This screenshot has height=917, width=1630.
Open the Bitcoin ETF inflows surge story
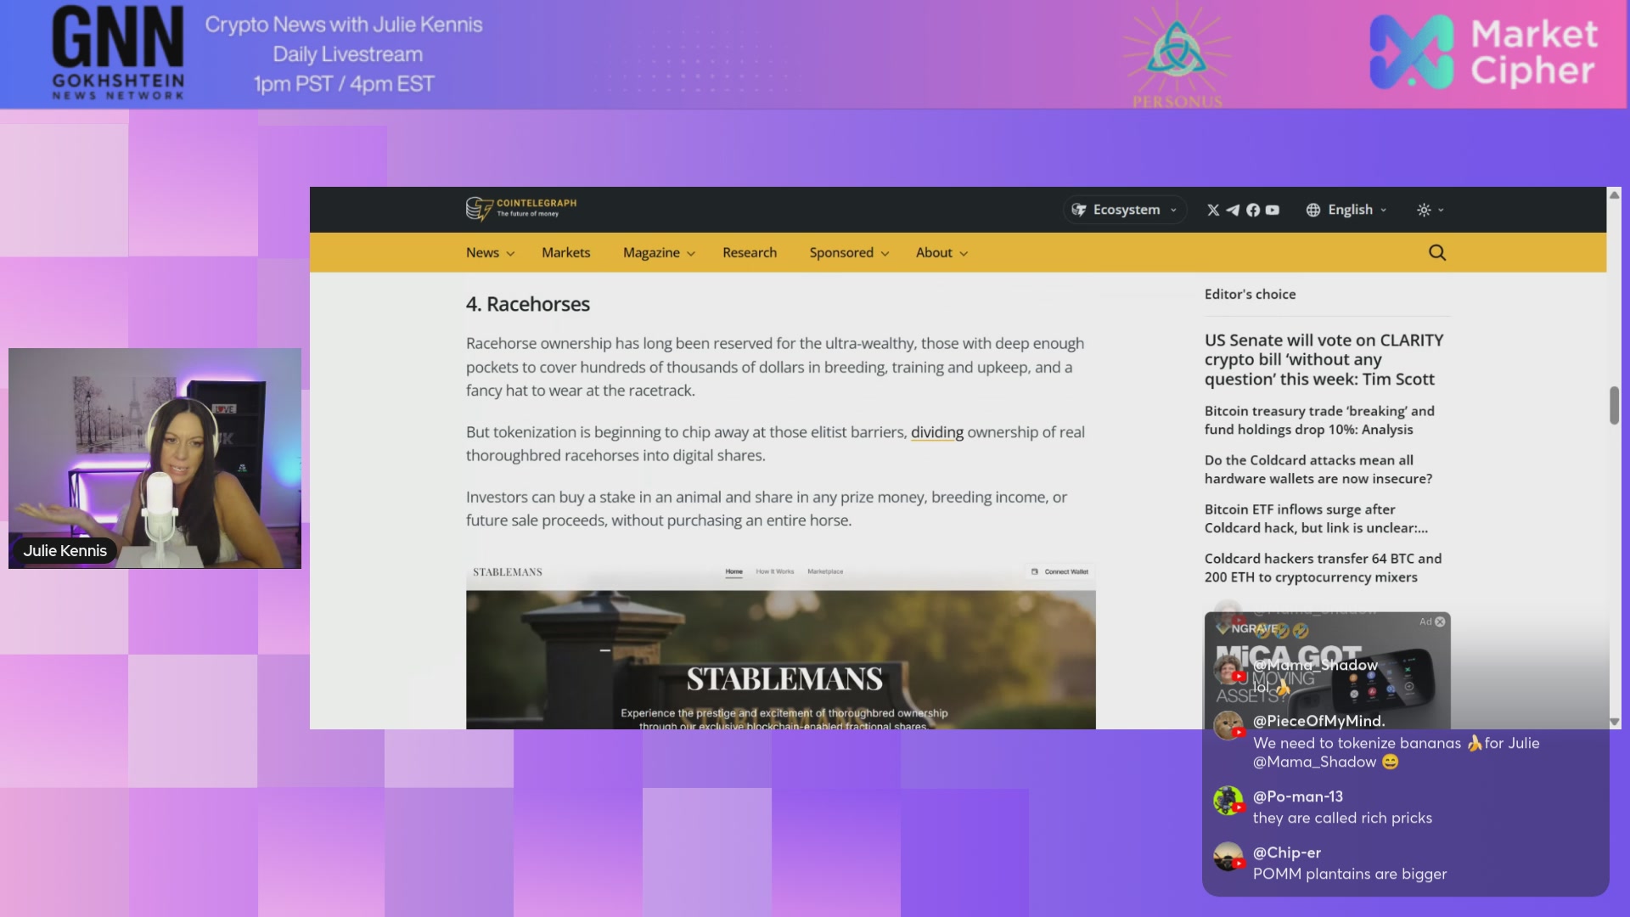click(x=1316, y=519)
